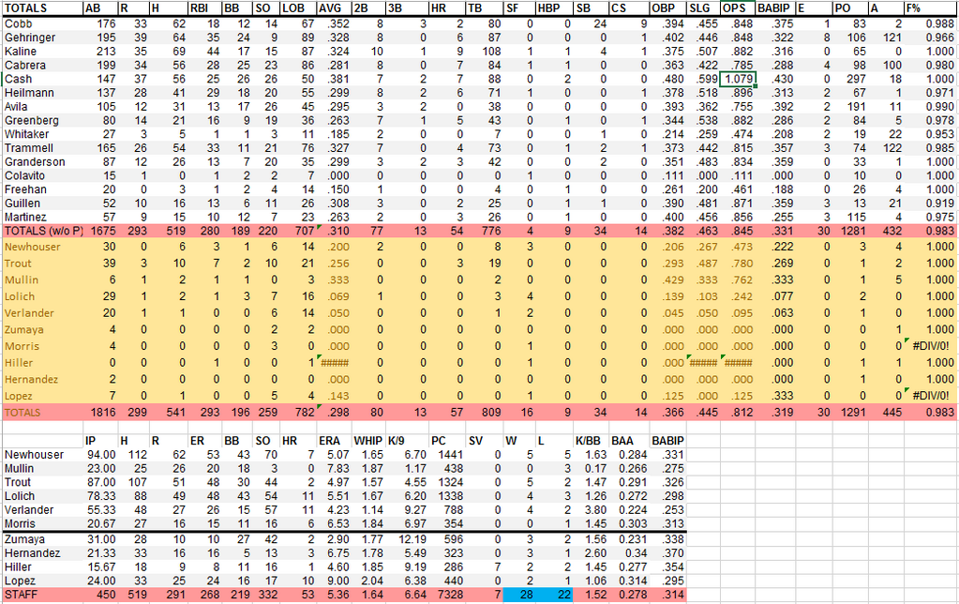Screen dimensions: 959x604
Task: Select Mullin's pitching ERA value 7.83
Action: click(x=337, y=468)
